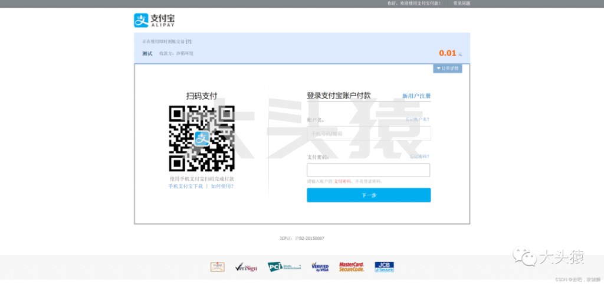
Task: Click the red 支付密码 hint below the password field
Action: click(343, 181)
